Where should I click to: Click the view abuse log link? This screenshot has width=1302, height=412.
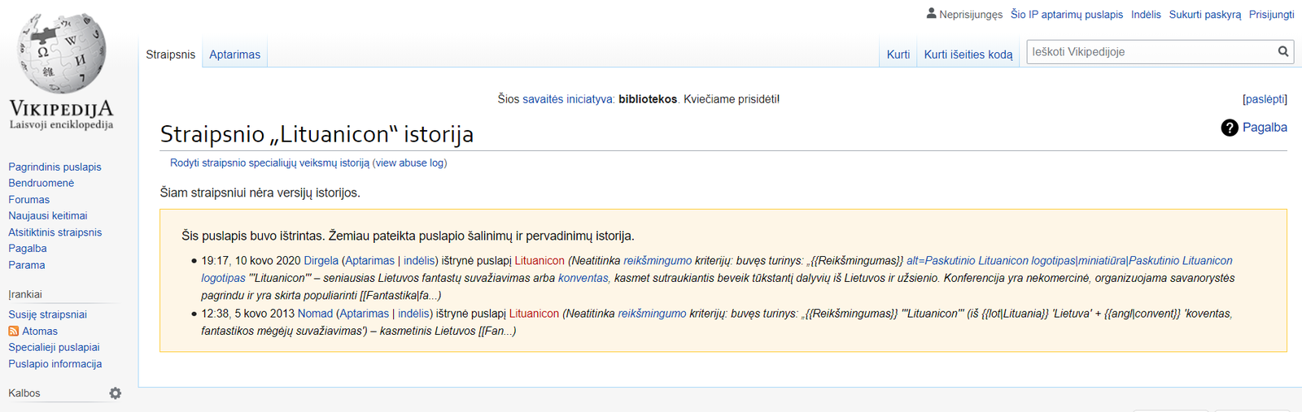409,163
